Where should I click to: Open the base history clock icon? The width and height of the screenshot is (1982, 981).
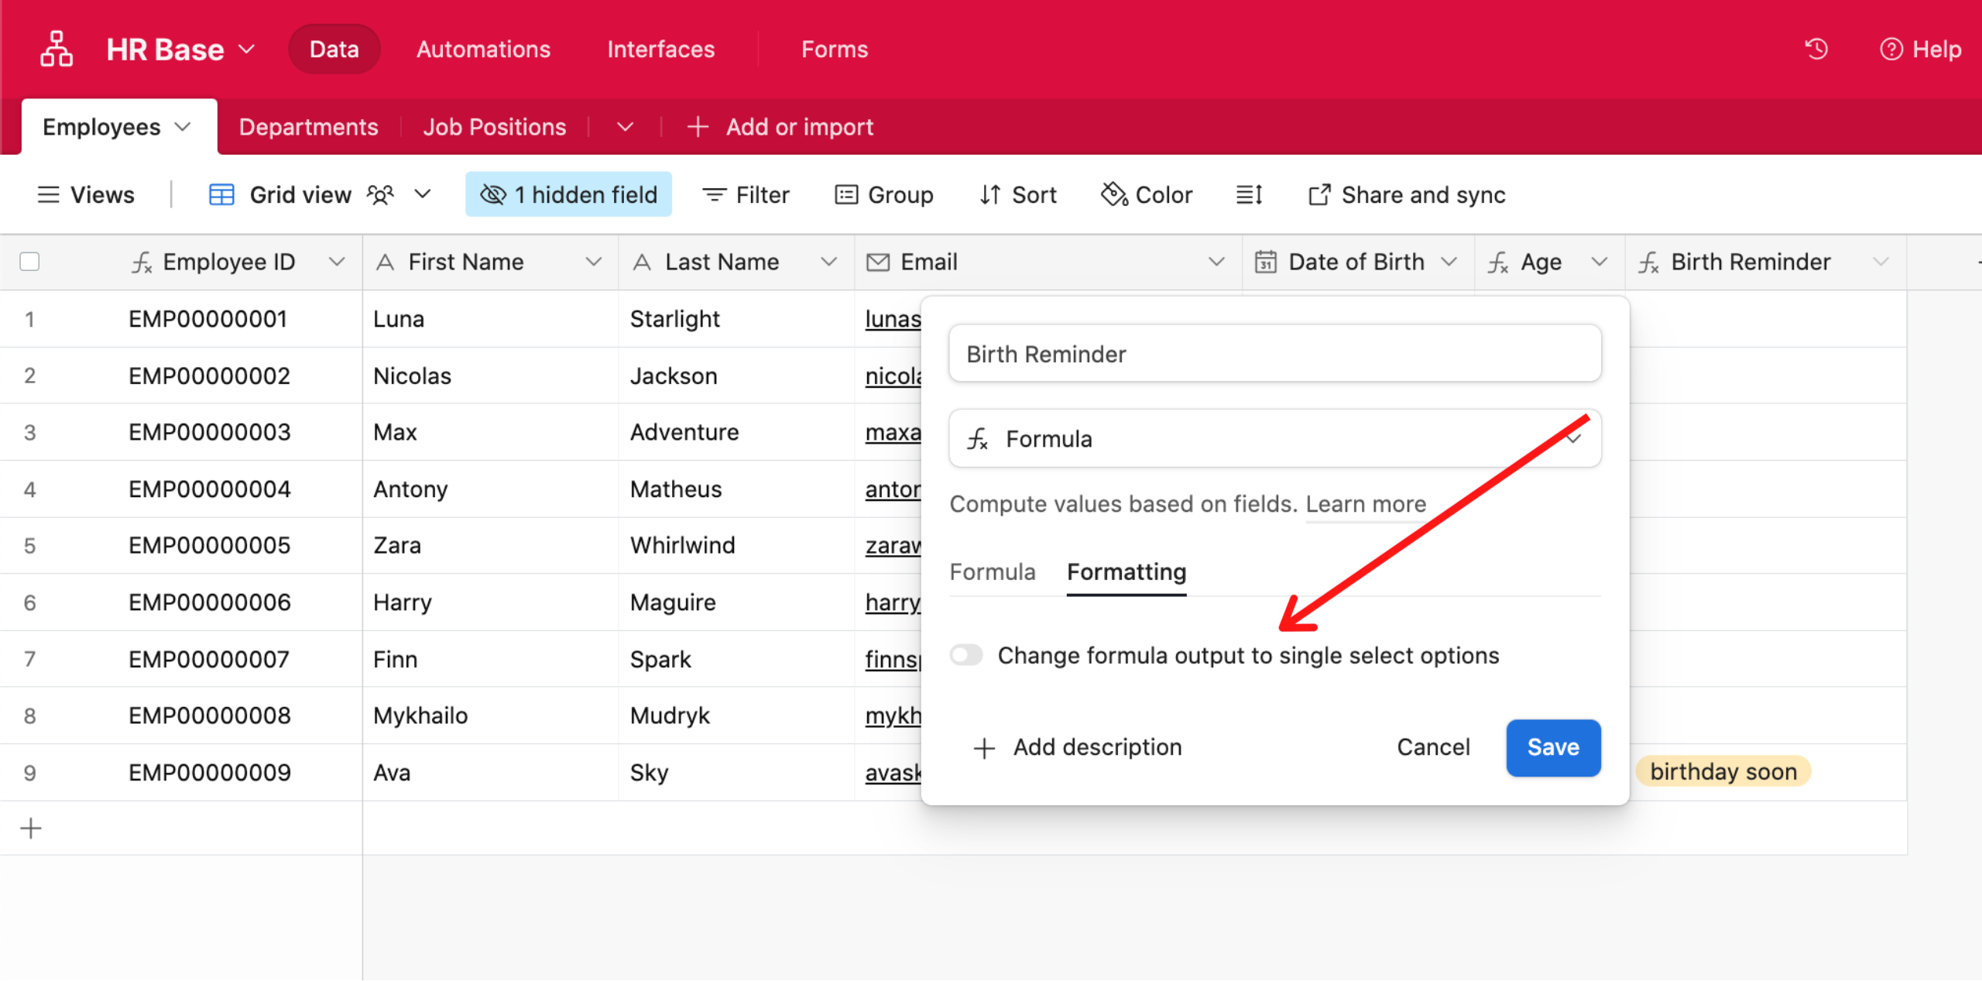click(1816, 50)
